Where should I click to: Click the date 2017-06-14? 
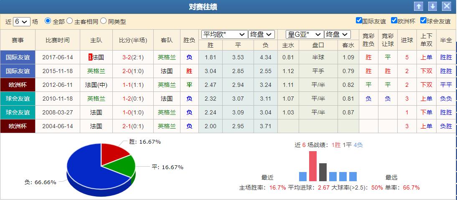coord(57,57)
